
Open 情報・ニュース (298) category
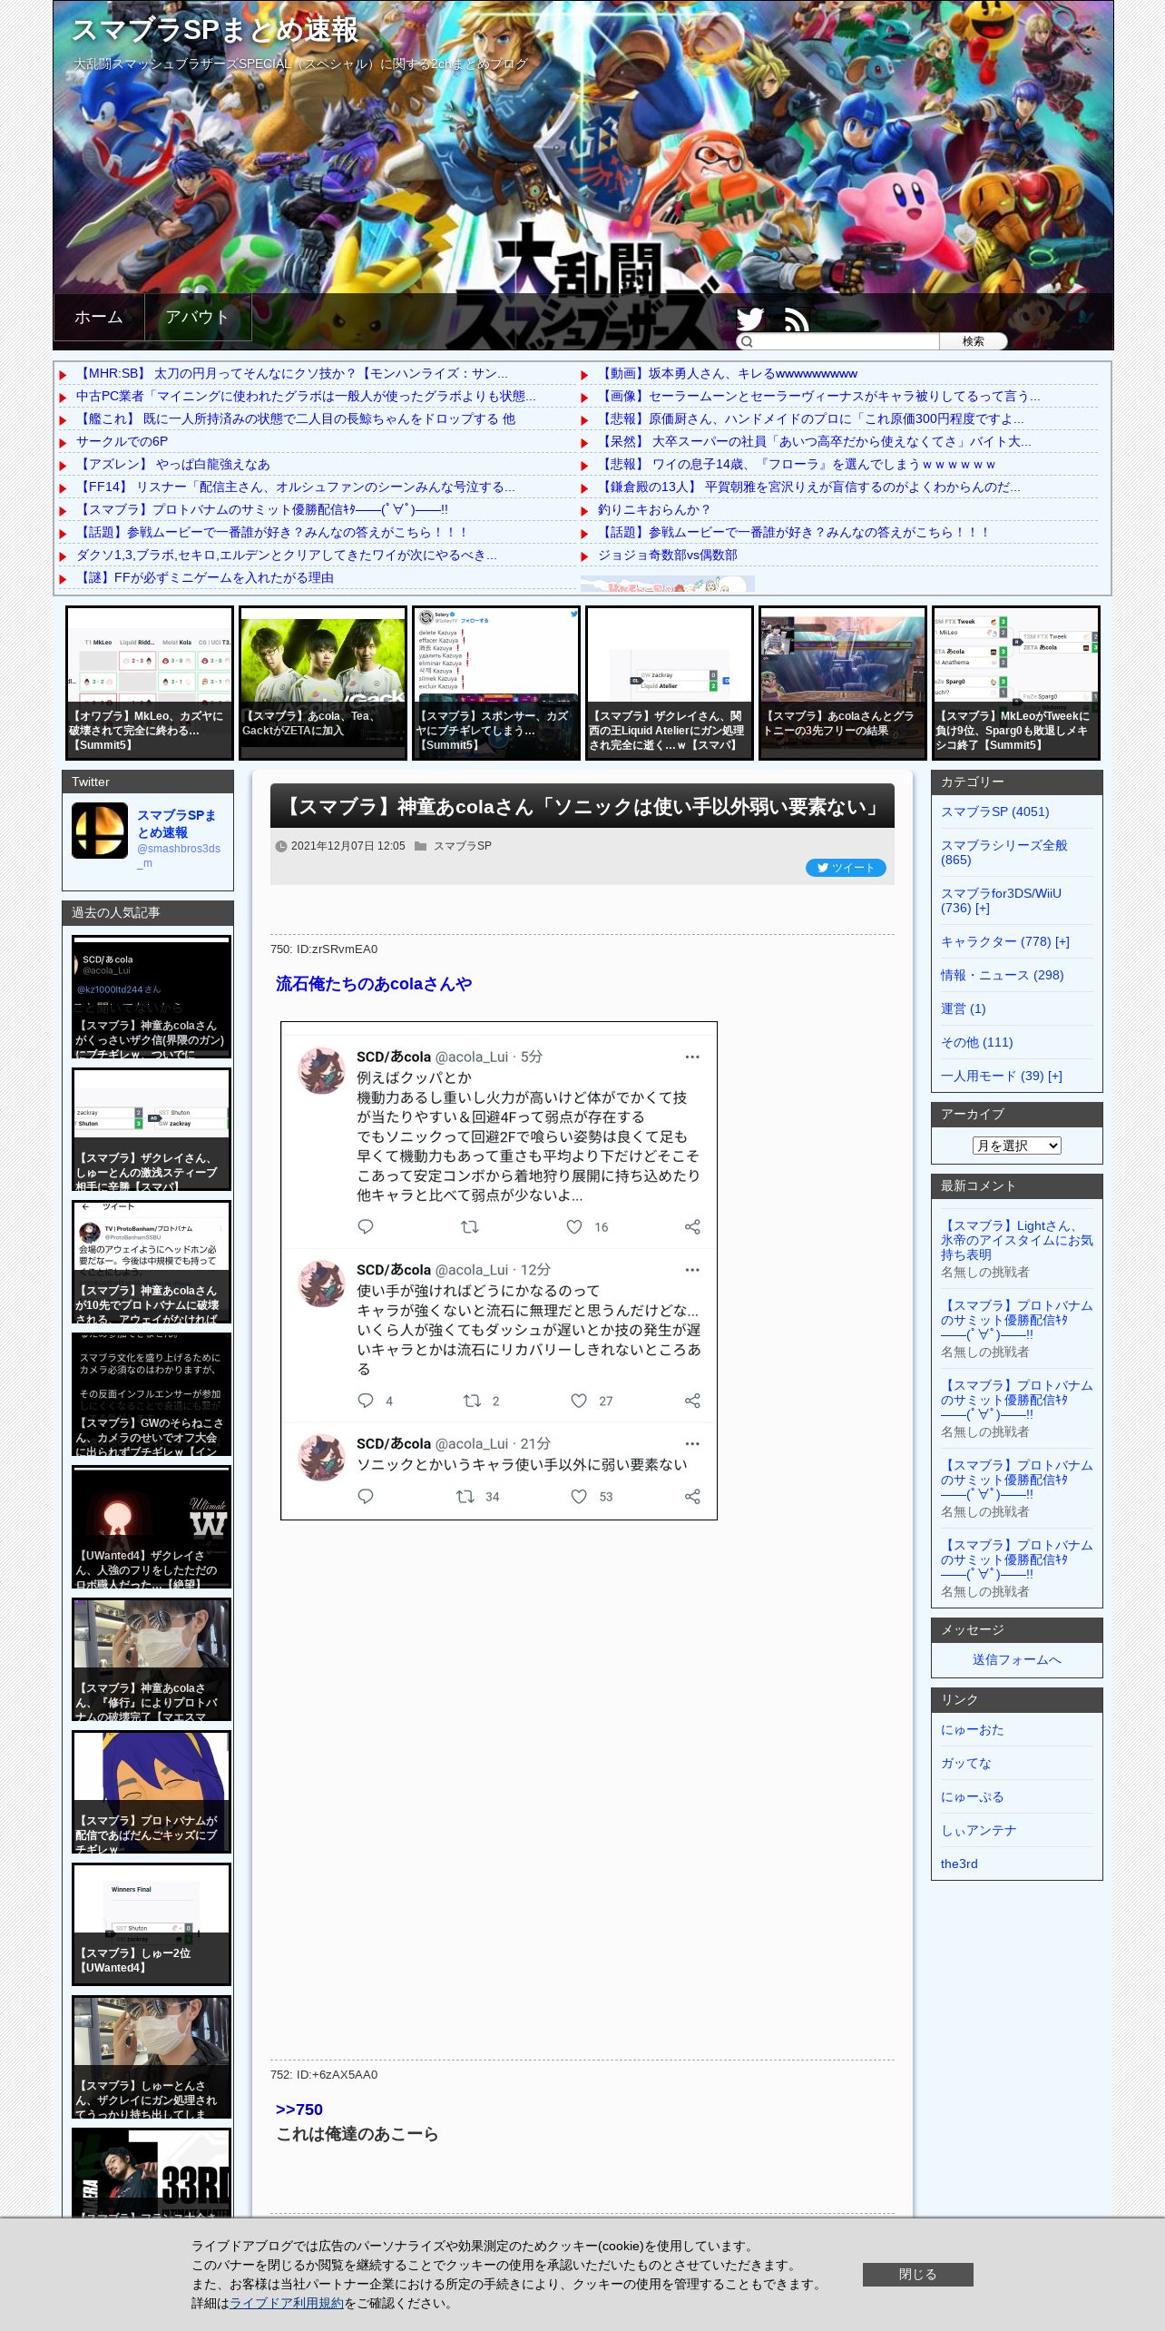[x=1002, y=975]
